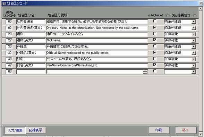Click the empty name field in new row

[x=31, y=71]
